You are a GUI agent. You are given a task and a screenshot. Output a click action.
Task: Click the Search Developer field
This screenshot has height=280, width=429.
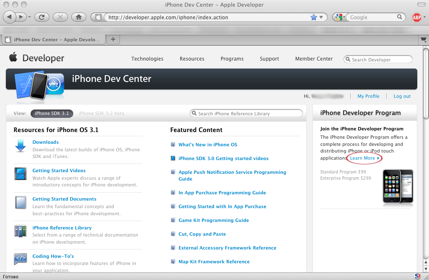[x=378, y=59]
